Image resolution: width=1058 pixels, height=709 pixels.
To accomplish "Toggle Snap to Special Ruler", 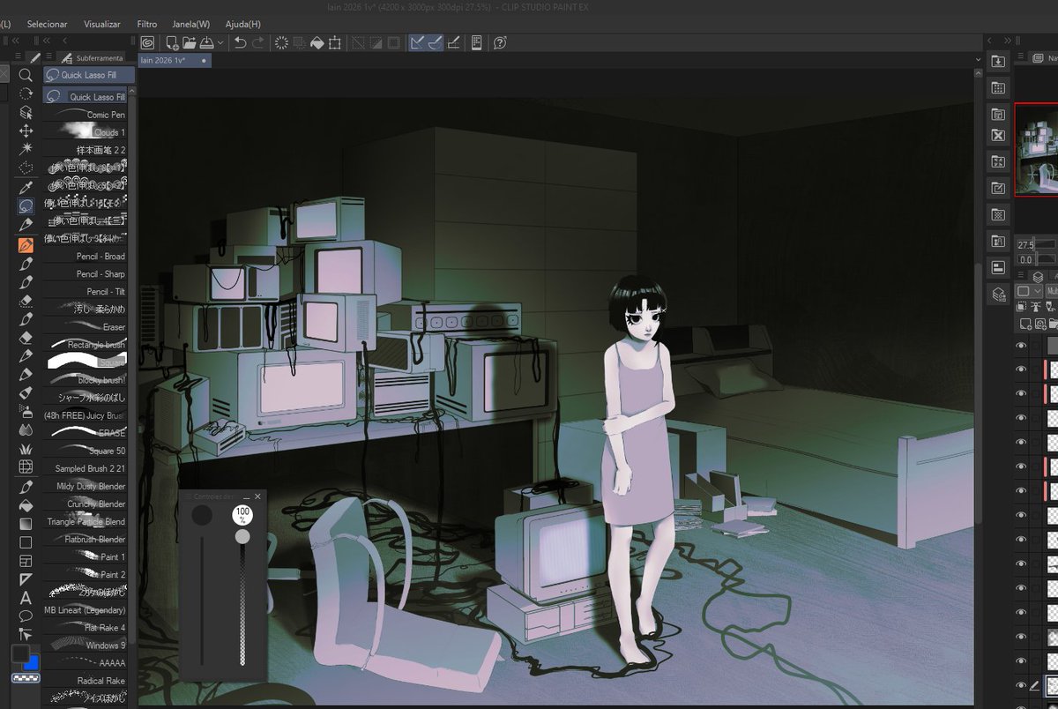I will point(435,42).
